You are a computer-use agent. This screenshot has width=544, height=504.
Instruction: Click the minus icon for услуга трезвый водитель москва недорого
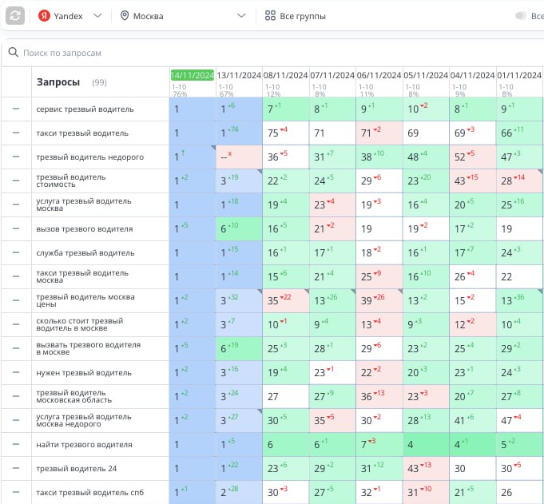[16, 420]
